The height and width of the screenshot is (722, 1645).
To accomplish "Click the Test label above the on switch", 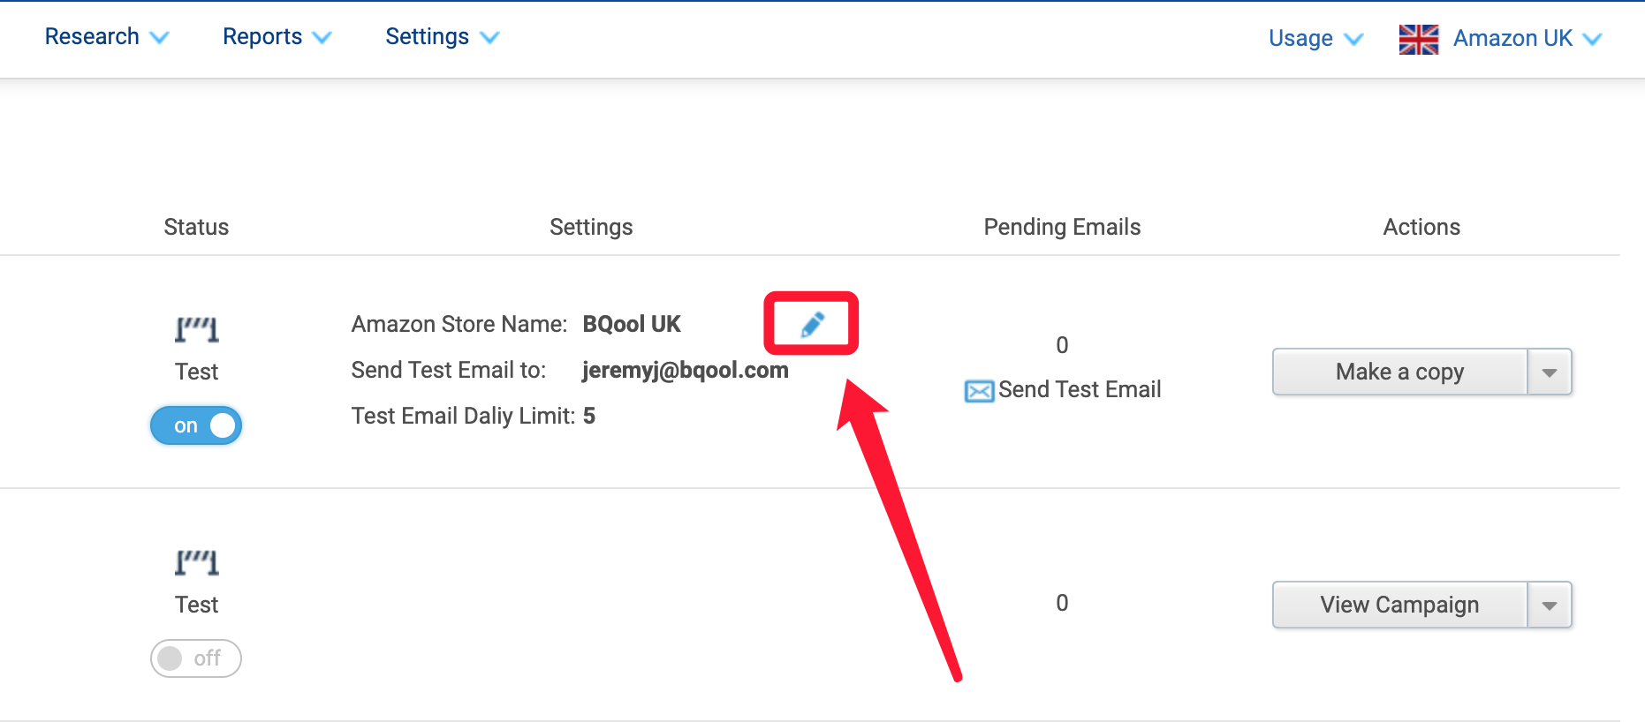I will [x=196, y=372].
